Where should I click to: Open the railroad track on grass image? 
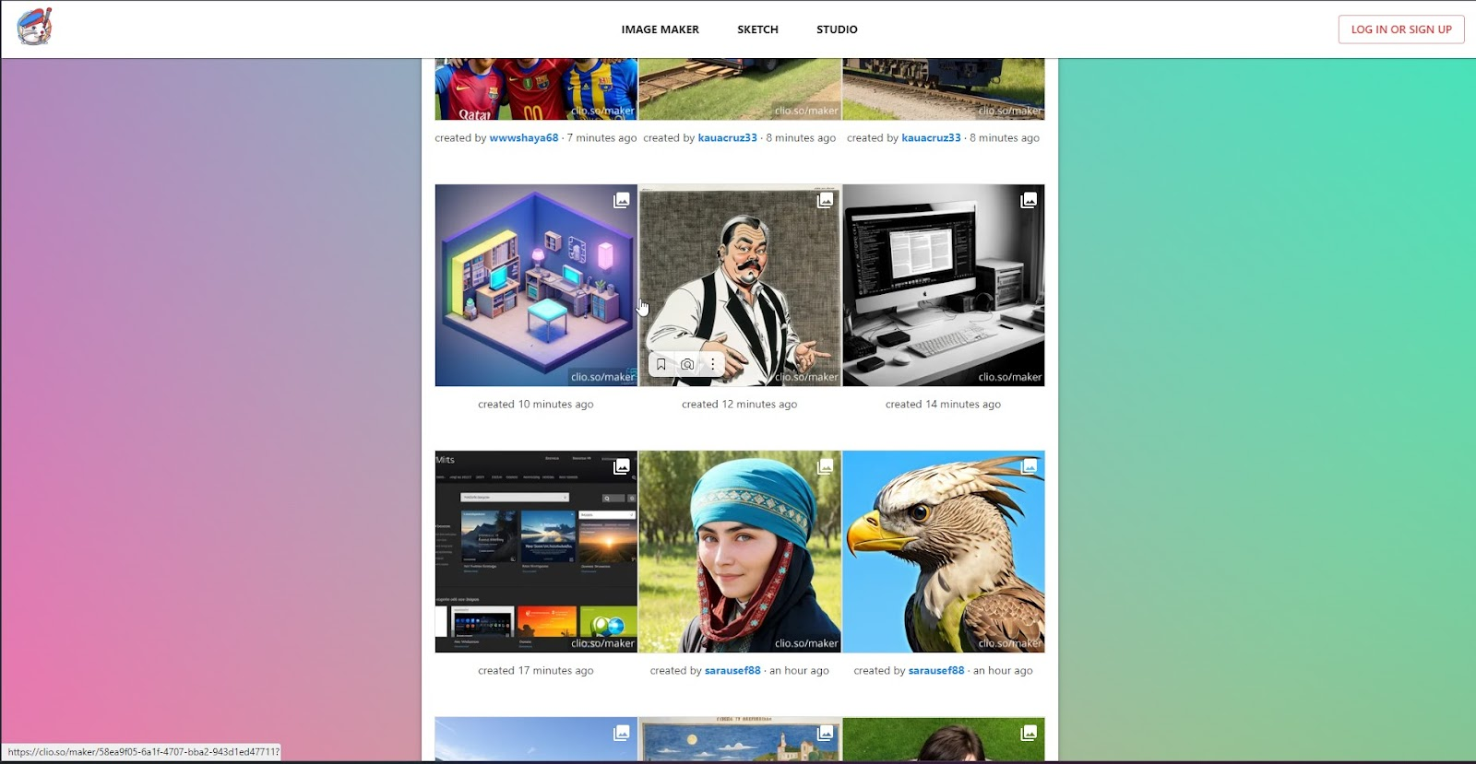[x=740, y=89]
